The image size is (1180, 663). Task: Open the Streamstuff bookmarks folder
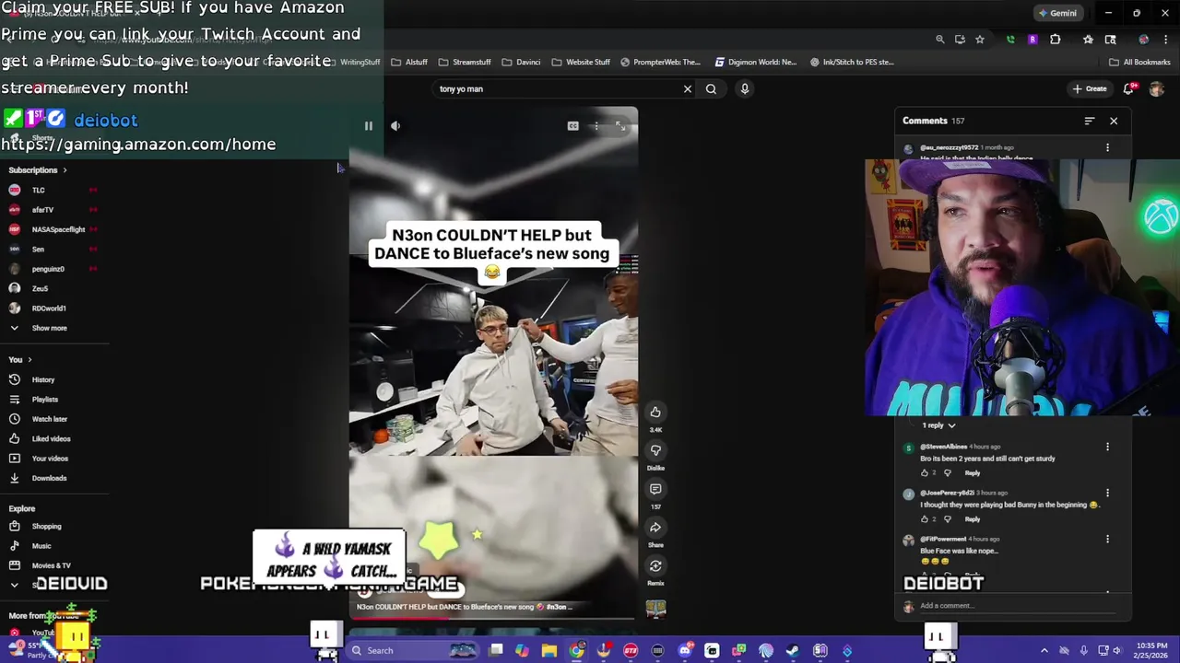coord(465,63)
